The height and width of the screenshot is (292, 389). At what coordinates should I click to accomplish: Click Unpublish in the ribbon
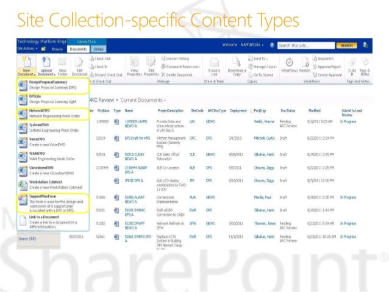click(x=323, y=59)
